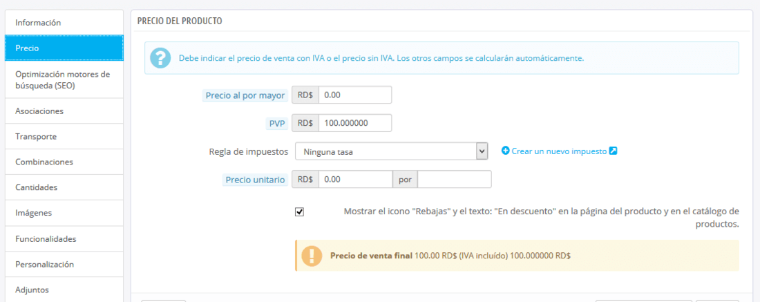The height and width of the screenshot is (302, 760).
Task: Select the Precio tab
Action: coord(64,48)
